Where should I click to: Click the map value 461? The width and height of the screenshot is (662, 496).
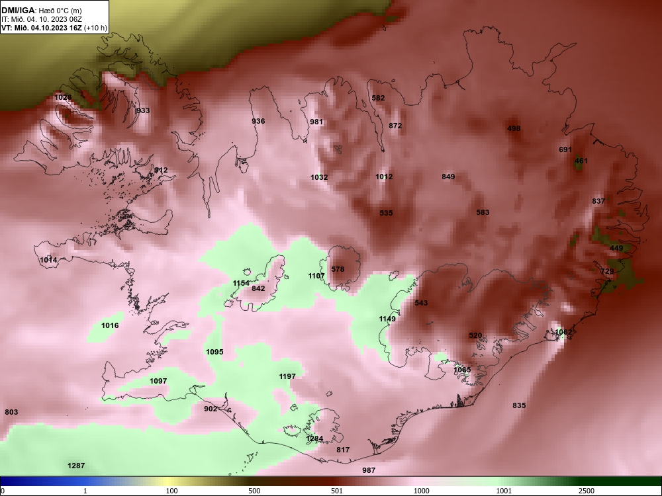coord(581,161)
